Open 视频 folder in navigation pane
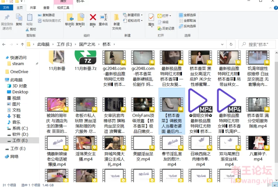Image resolution: width=278 pixels, height=187 pixels. [x=14, y=98]
